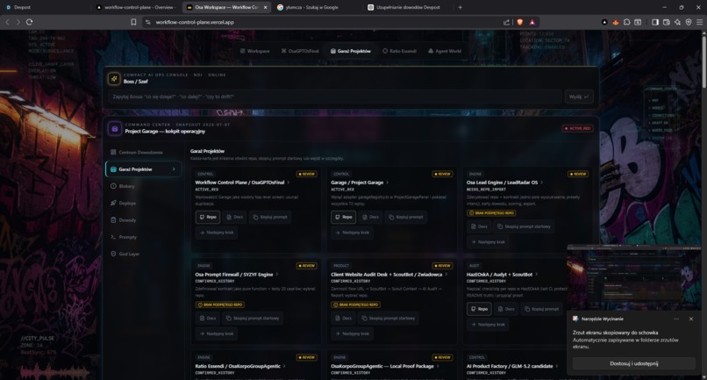Click BRAK PODPIĘTEGO REPO on Osa Lead Engine
The image size is (707, 380).
tap(491, 213)
